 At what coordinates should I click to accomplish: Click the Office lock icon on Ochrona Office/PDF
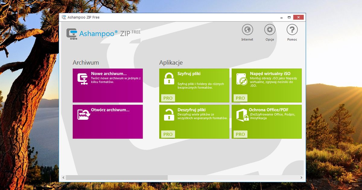click(242, 115)
